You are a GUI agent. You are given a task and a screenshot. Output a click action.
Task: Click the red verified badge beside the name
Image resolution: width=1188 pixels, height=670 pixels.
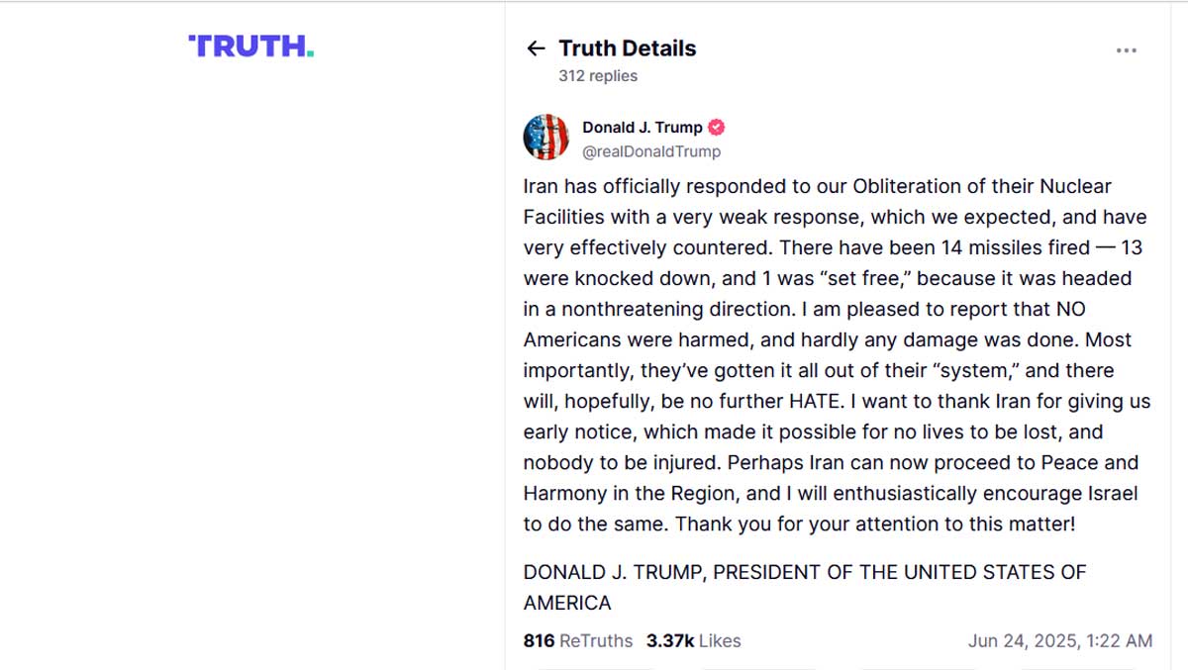(717, 127)
